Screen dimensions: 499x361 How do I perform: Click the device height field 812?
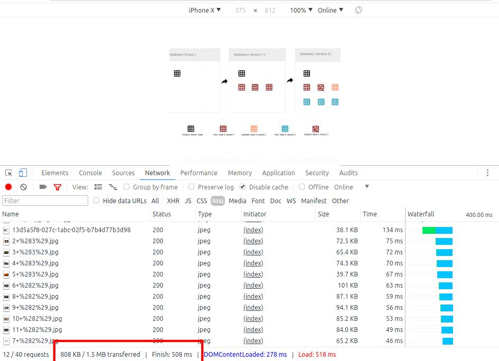pyautogui.click(x=270, y=10)
